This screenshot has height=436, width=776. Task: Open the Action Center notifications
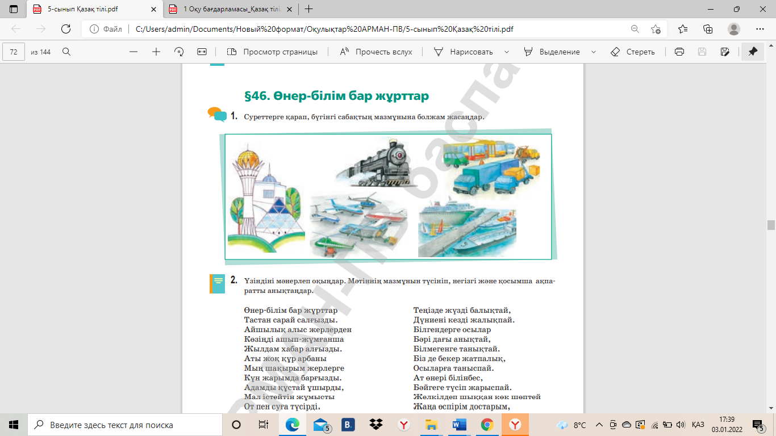pos(758,425)
